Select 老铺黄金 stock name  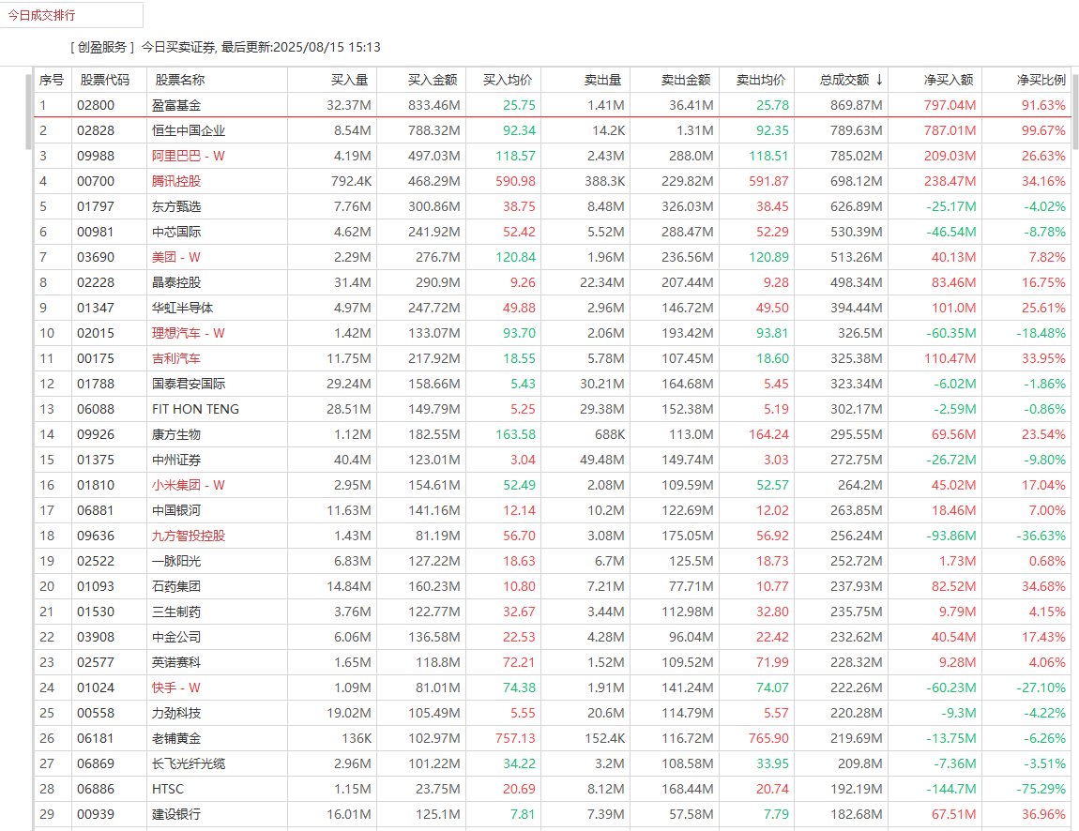coord(176,738)
